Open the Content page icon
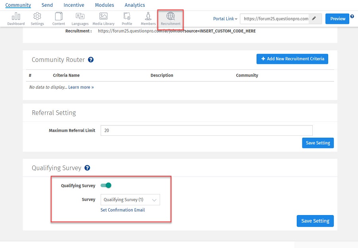 coord(59,17)
